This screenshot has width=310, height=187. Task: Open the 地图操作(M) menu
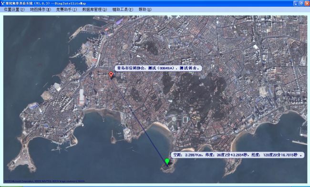pyautogui.click(x=41, y=10)
